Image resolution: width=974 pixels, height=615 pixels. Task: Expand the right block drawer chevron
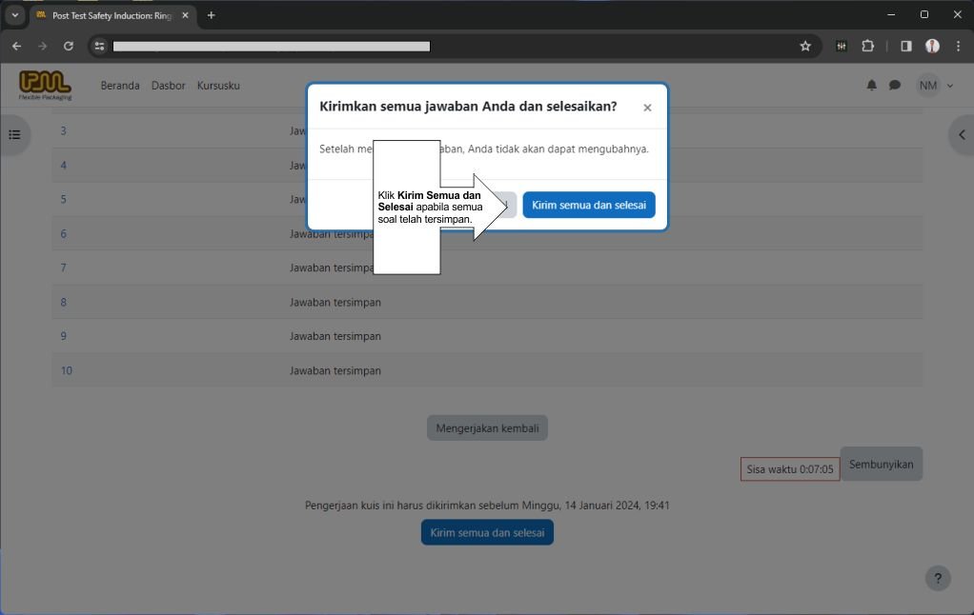click(x=962, y=134)
